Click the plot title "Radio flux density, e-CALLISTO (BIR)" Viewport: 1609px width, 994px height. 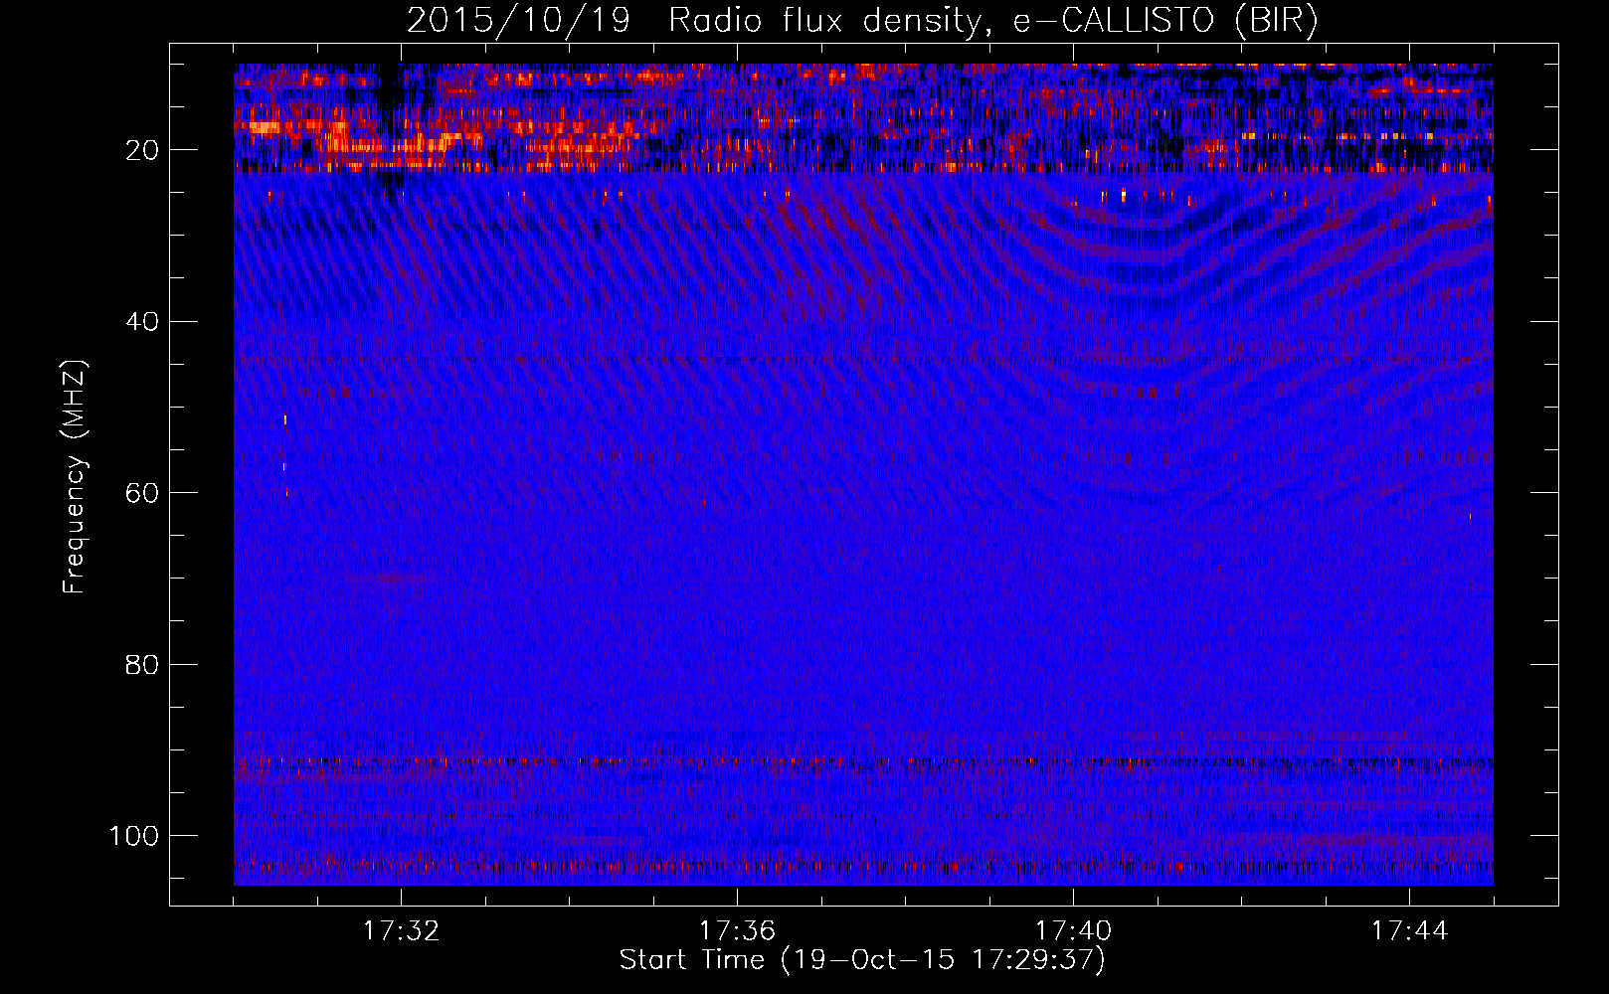click(992, 20)
